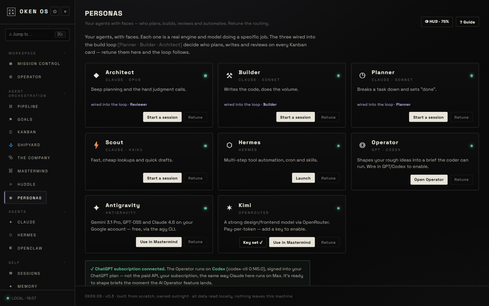
Task: Click the Pipeline icon
Action: (x=11, y=106)
